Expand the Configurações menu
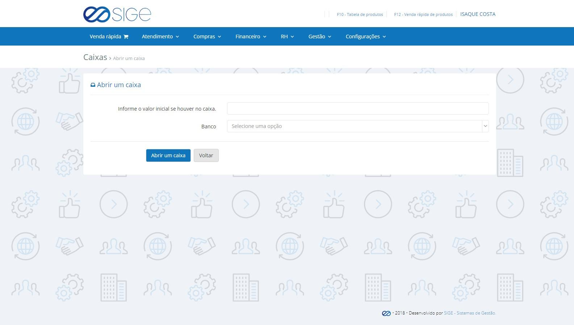This screenshot has height=325, width=574. pos(366,37)
